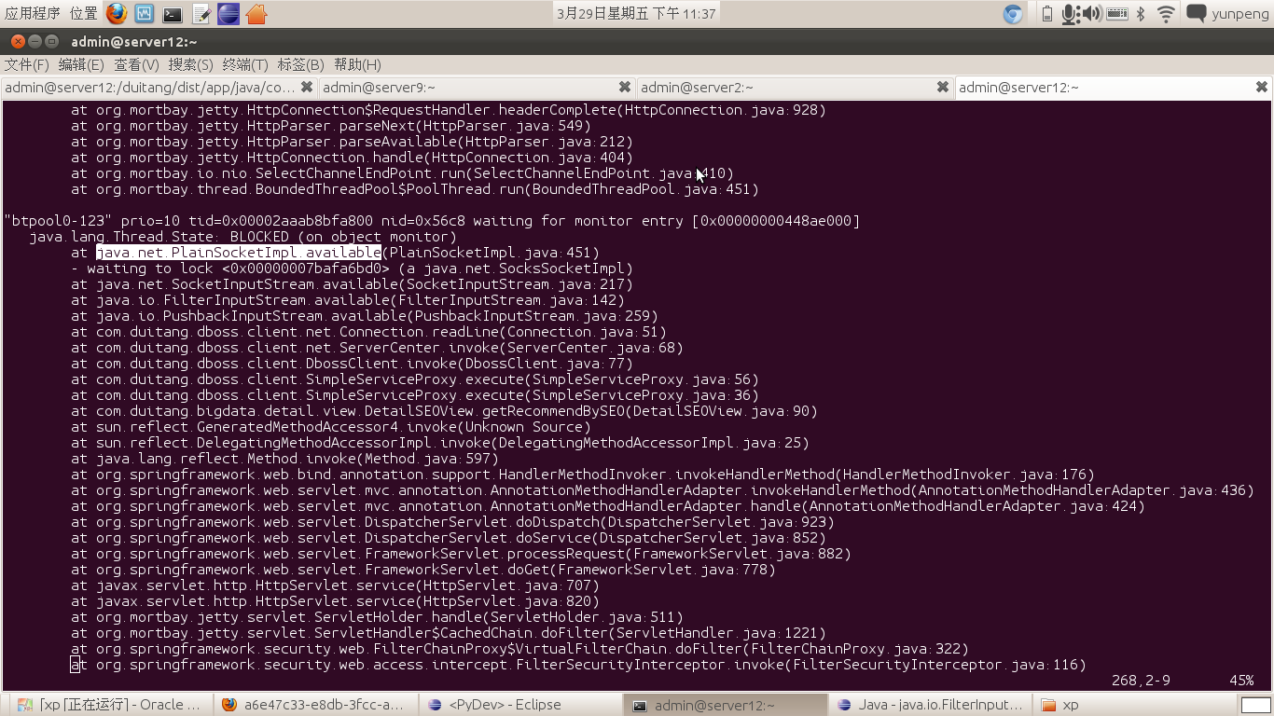
Task: Open the sound volume indicator
Action: (x=1090, y=14)
